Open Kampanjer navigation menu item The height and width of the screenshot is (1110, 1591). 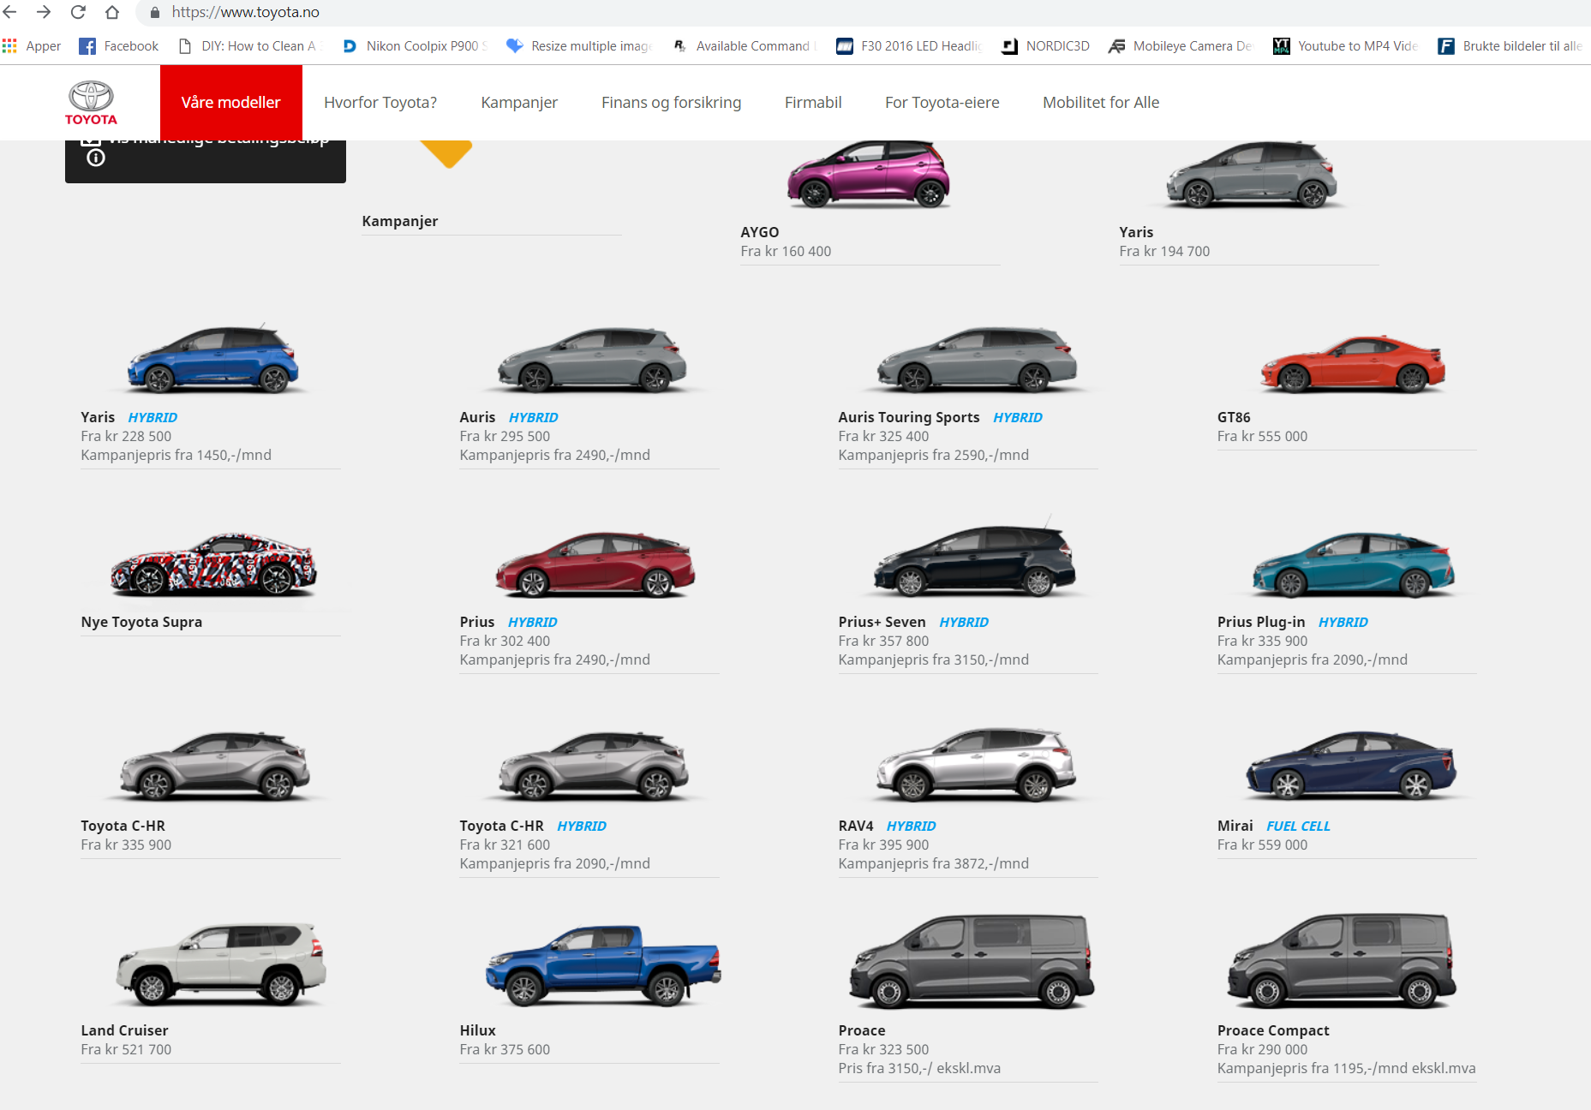coord(519,103)
